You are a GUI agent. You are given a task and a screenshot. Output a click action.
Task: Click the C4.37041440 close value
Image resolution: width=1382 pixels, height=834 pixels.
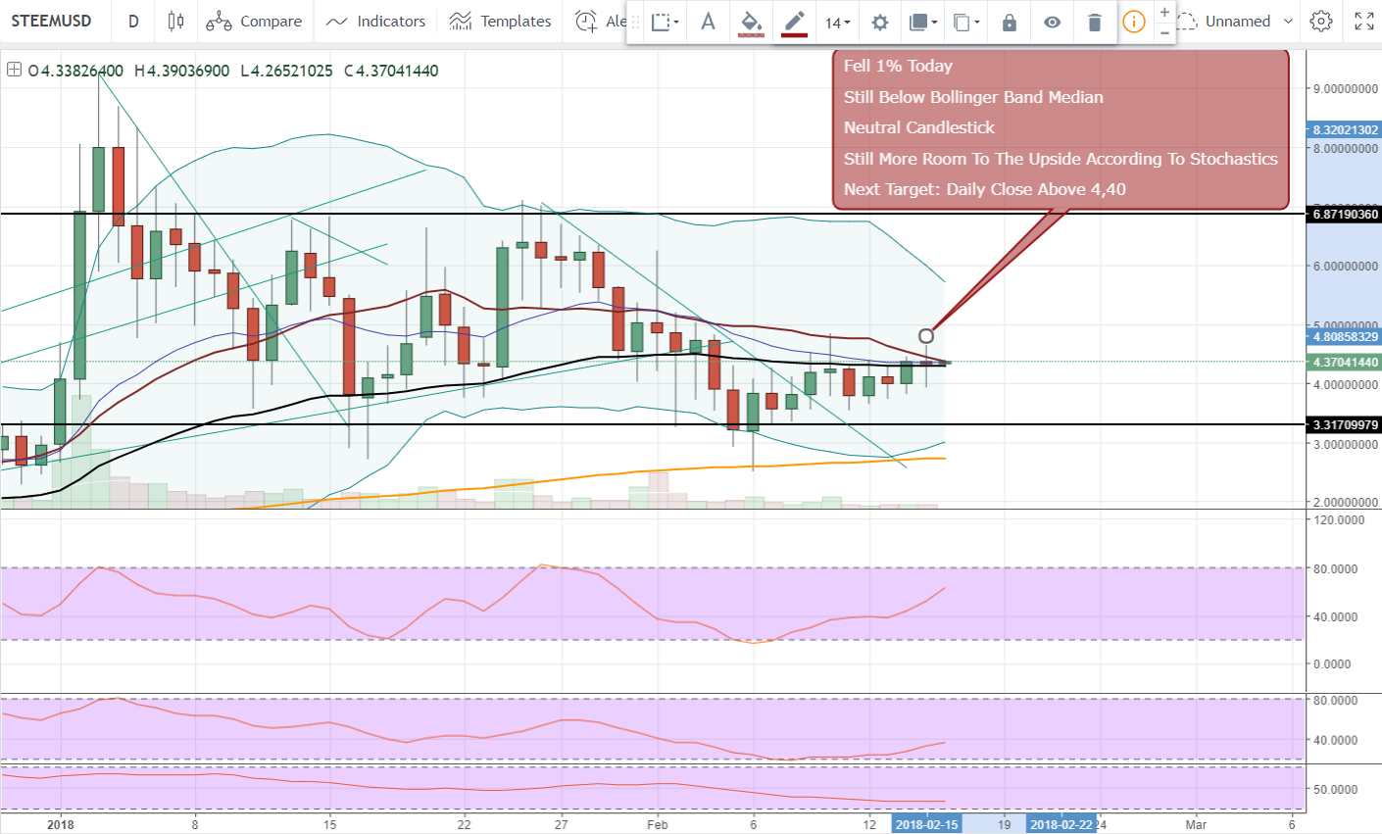[391, 71]
